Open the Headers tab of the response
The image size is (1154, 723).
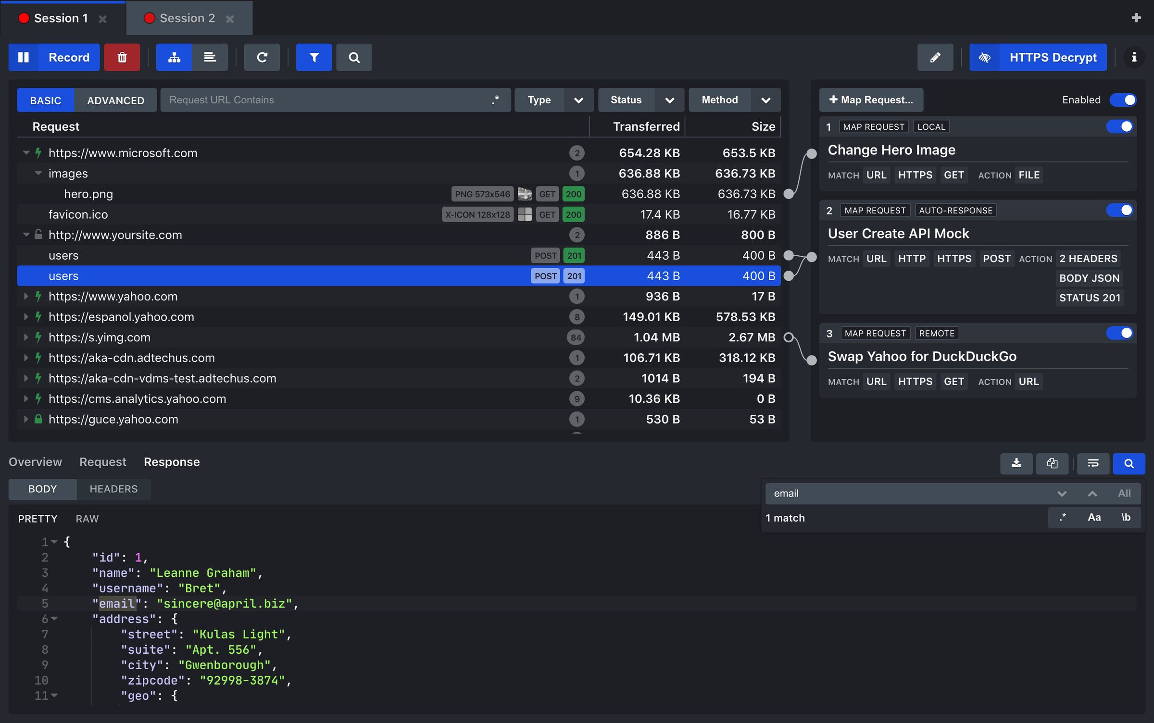click(x=113, y=489)
